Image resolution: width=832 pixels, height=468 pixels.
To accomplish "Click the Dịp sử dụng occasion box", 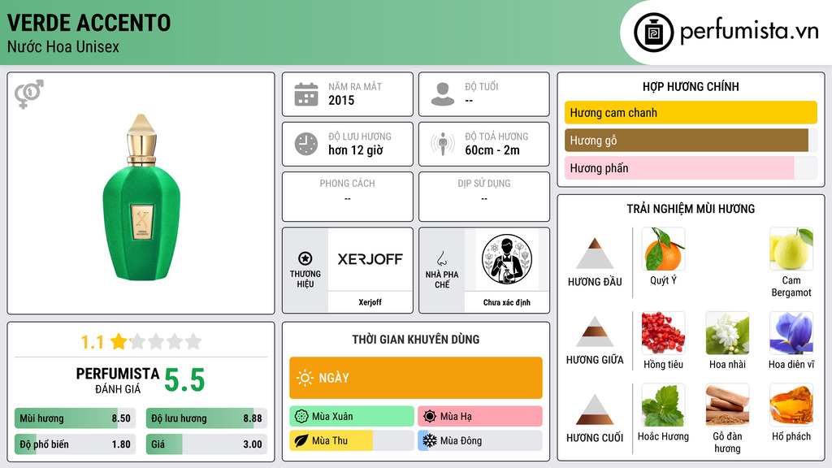I will pos(484,197).
